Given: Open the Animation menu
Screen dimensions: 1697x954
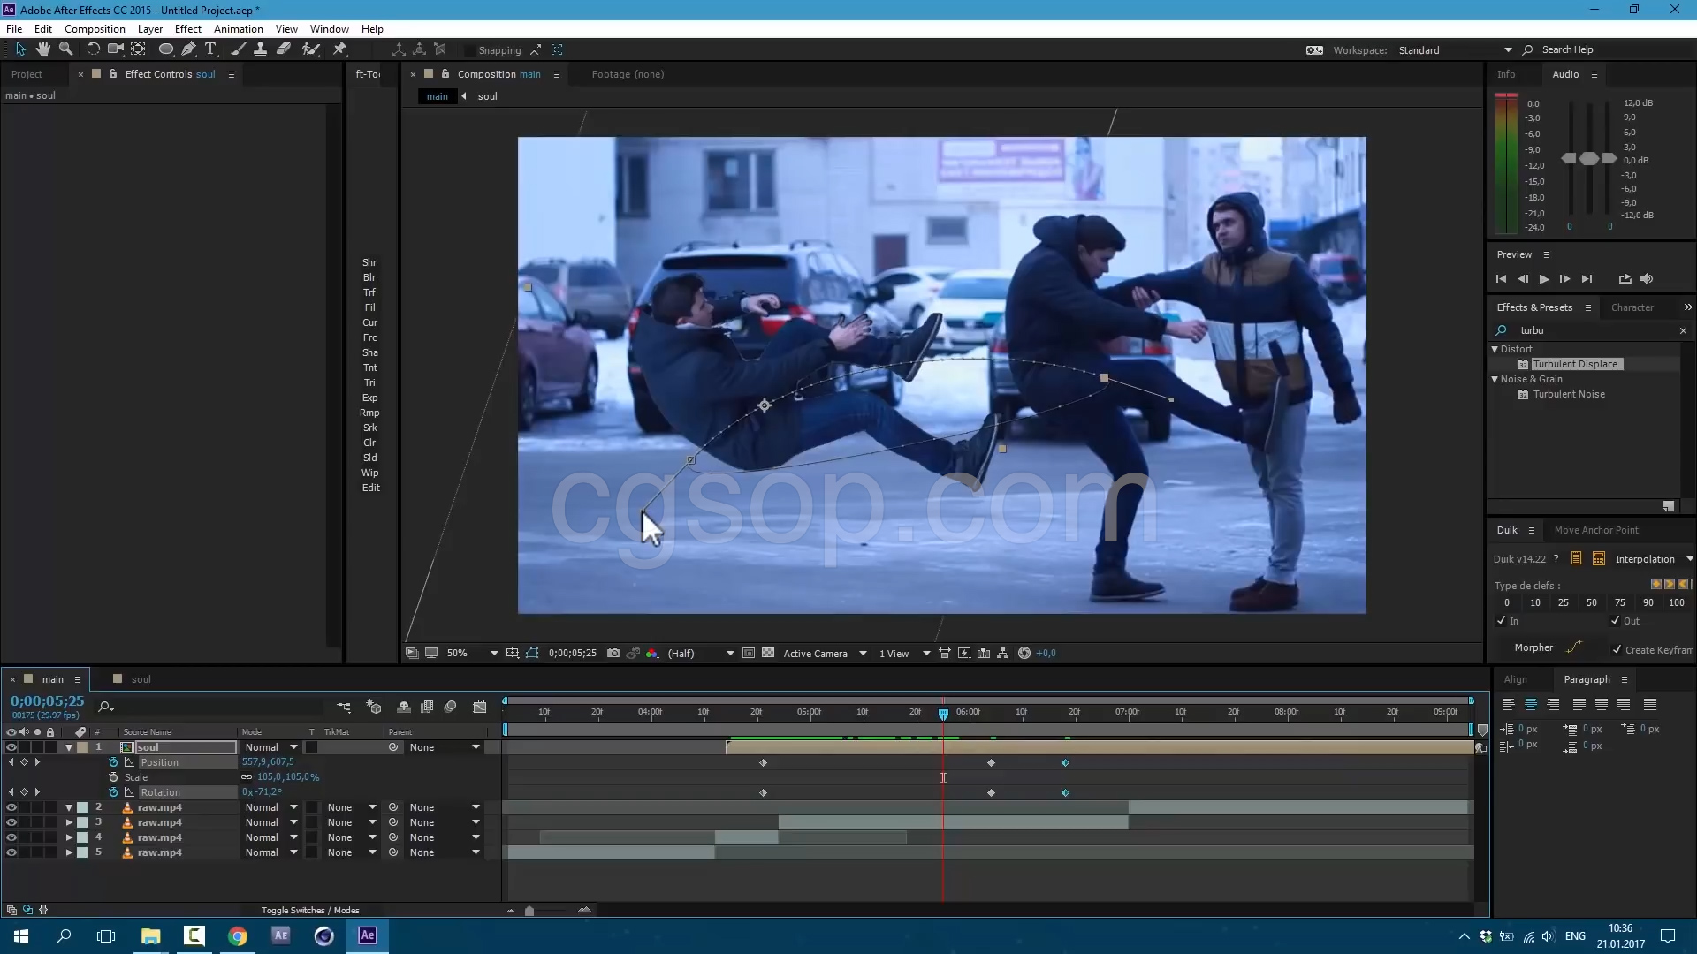Looking at the screenshot, I should coord(238,29).
